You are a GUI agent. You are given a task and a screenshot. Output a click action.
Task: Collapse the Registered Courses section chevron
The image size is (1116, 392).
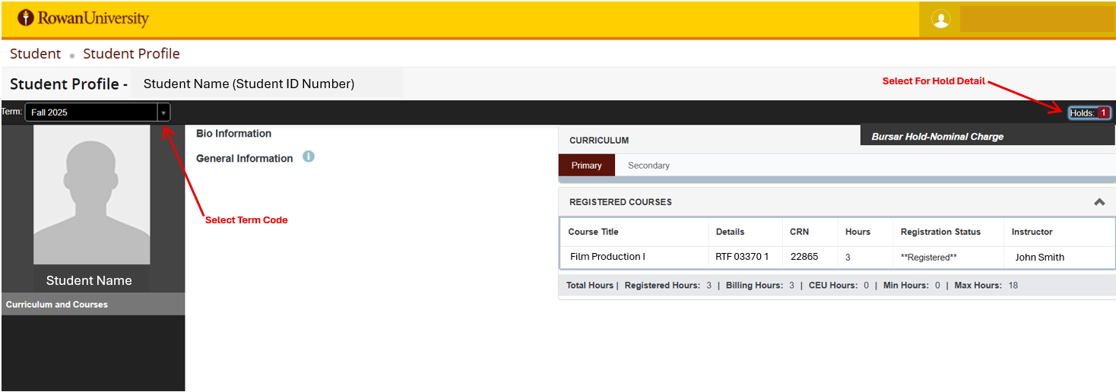1099,202
